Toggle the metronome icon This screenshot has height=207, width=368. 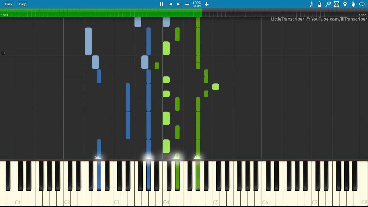coord(319,4)
